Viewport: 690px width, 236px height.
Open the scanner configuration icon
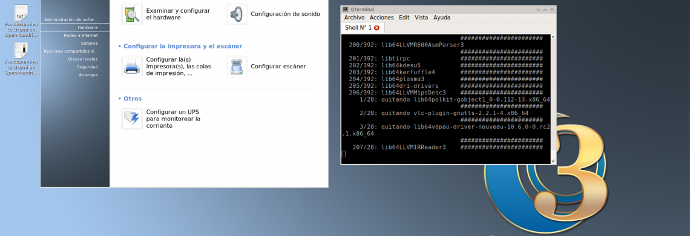click(236, 67)
